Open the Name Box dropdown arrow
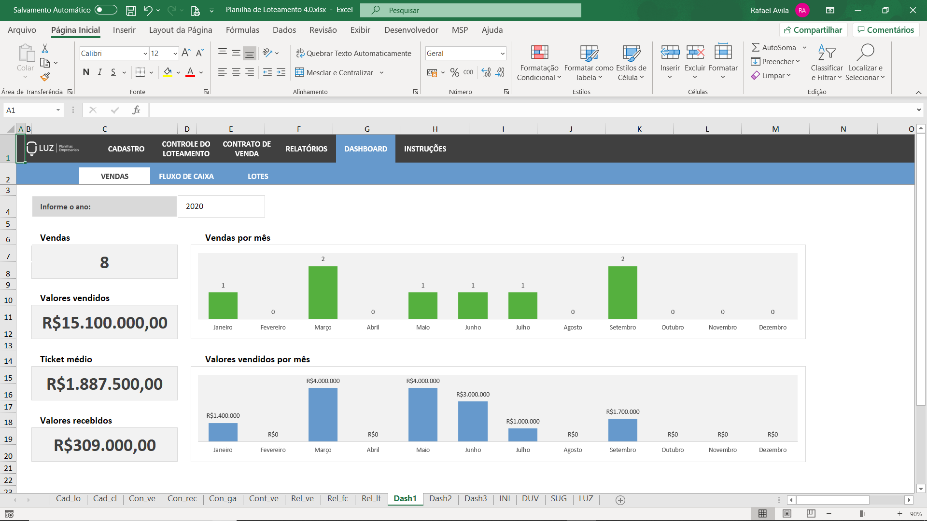The width and height of the screenshot is (927, 521). point(58,110)
